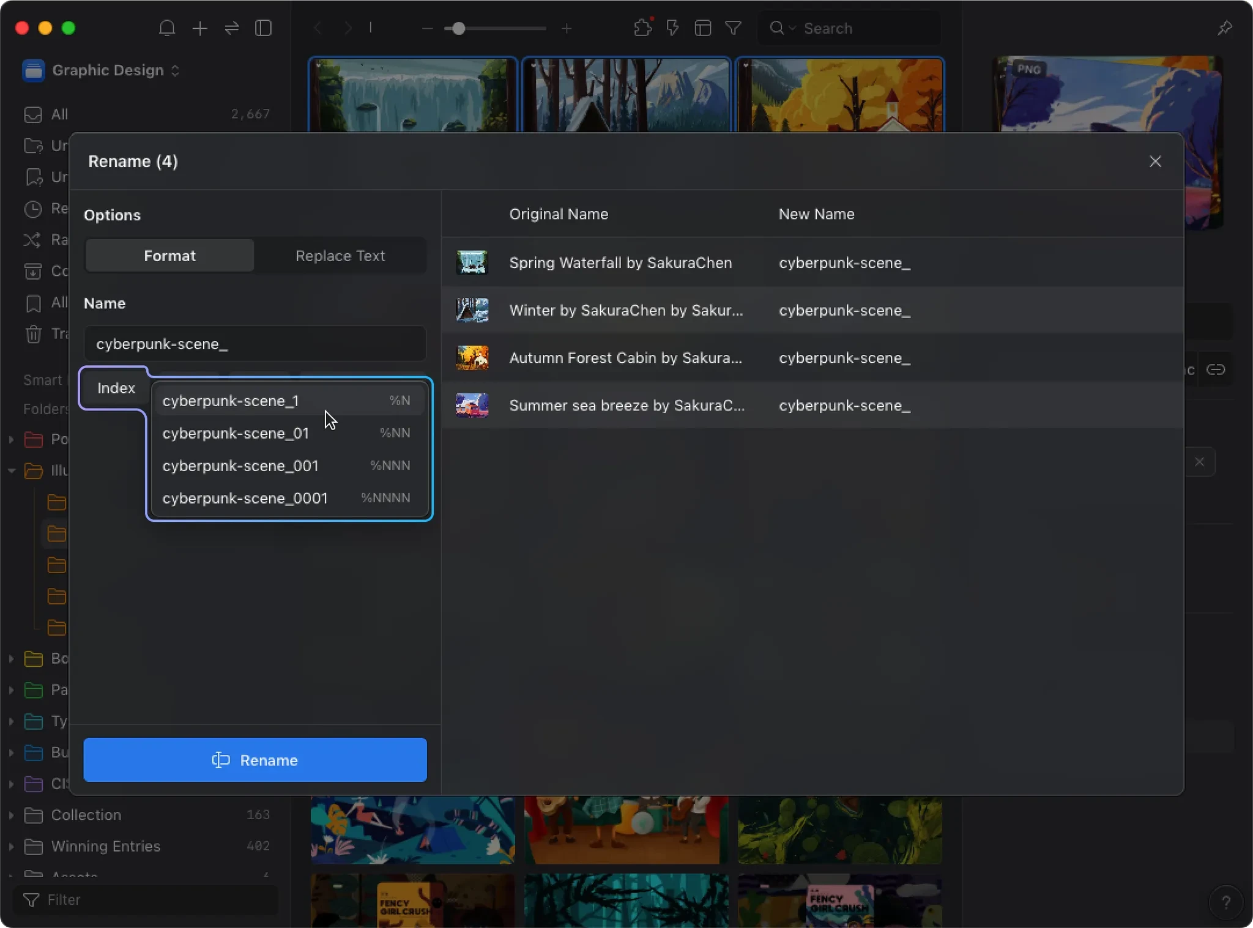The image size is (1253, 928).
Task: Click the help question mark icon
Action: pyautogui.click(x=1225, y=902)
